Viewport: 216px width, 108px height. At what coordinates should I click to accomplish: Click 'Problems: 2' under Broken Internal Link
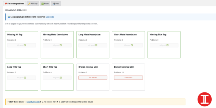click(83, 73)
